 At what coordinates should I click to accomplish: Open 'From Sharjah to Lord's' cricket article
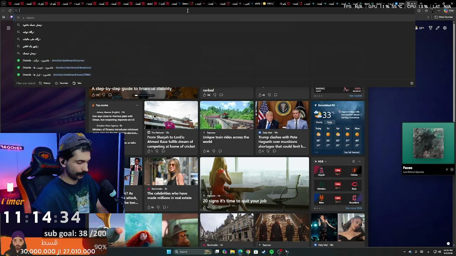[171, 142]
